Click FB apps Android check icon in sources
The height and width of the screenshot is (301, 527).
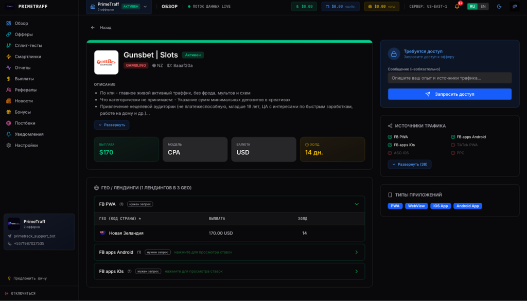(453, 137)
